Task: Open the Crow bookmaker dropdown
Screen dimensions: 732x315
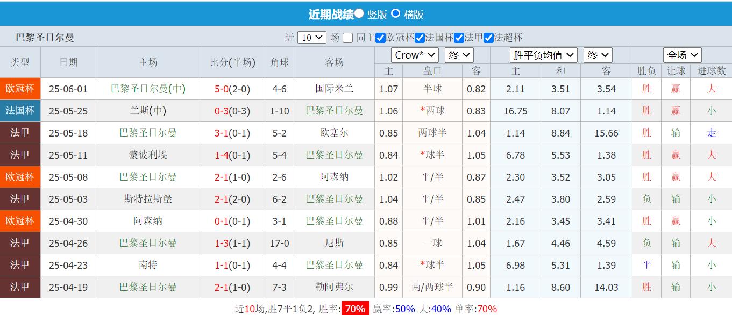Action: tap(414, 54)
